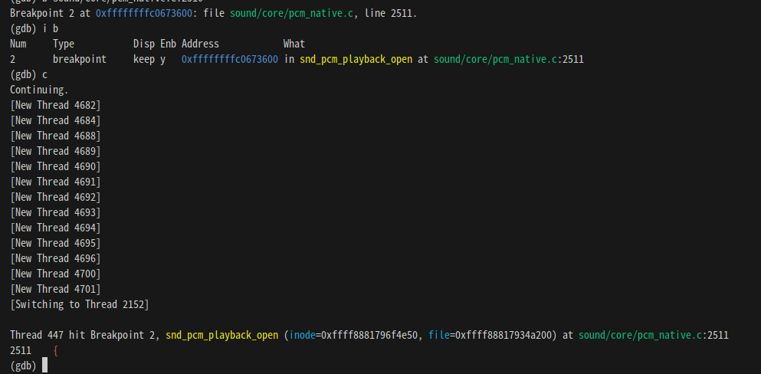761x374 pixels.
Task: Click the blue address 0xffffffffc0673600 in the Breakpoint 2 line
Action: click(143, 14)
